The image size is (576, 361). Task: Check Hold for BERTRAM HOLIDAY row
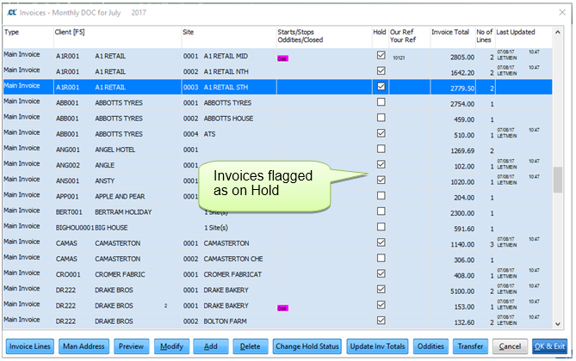click(x=381, y=211)
